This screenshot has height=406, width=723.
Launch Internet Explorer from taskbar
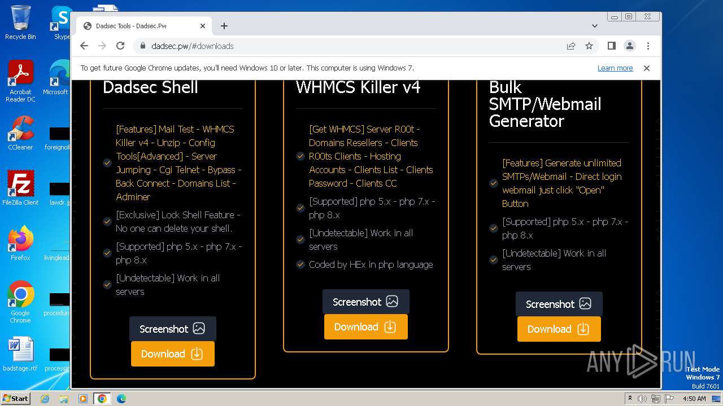(x=45, y=399)
